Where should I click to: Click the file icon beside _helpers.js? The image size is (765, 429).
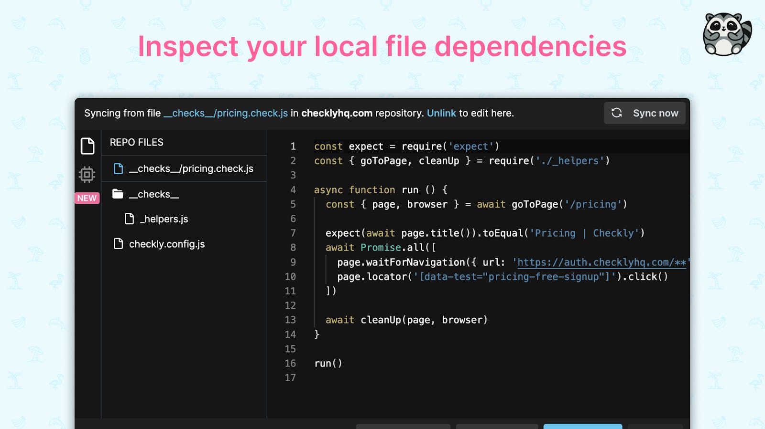coord(129,219)
